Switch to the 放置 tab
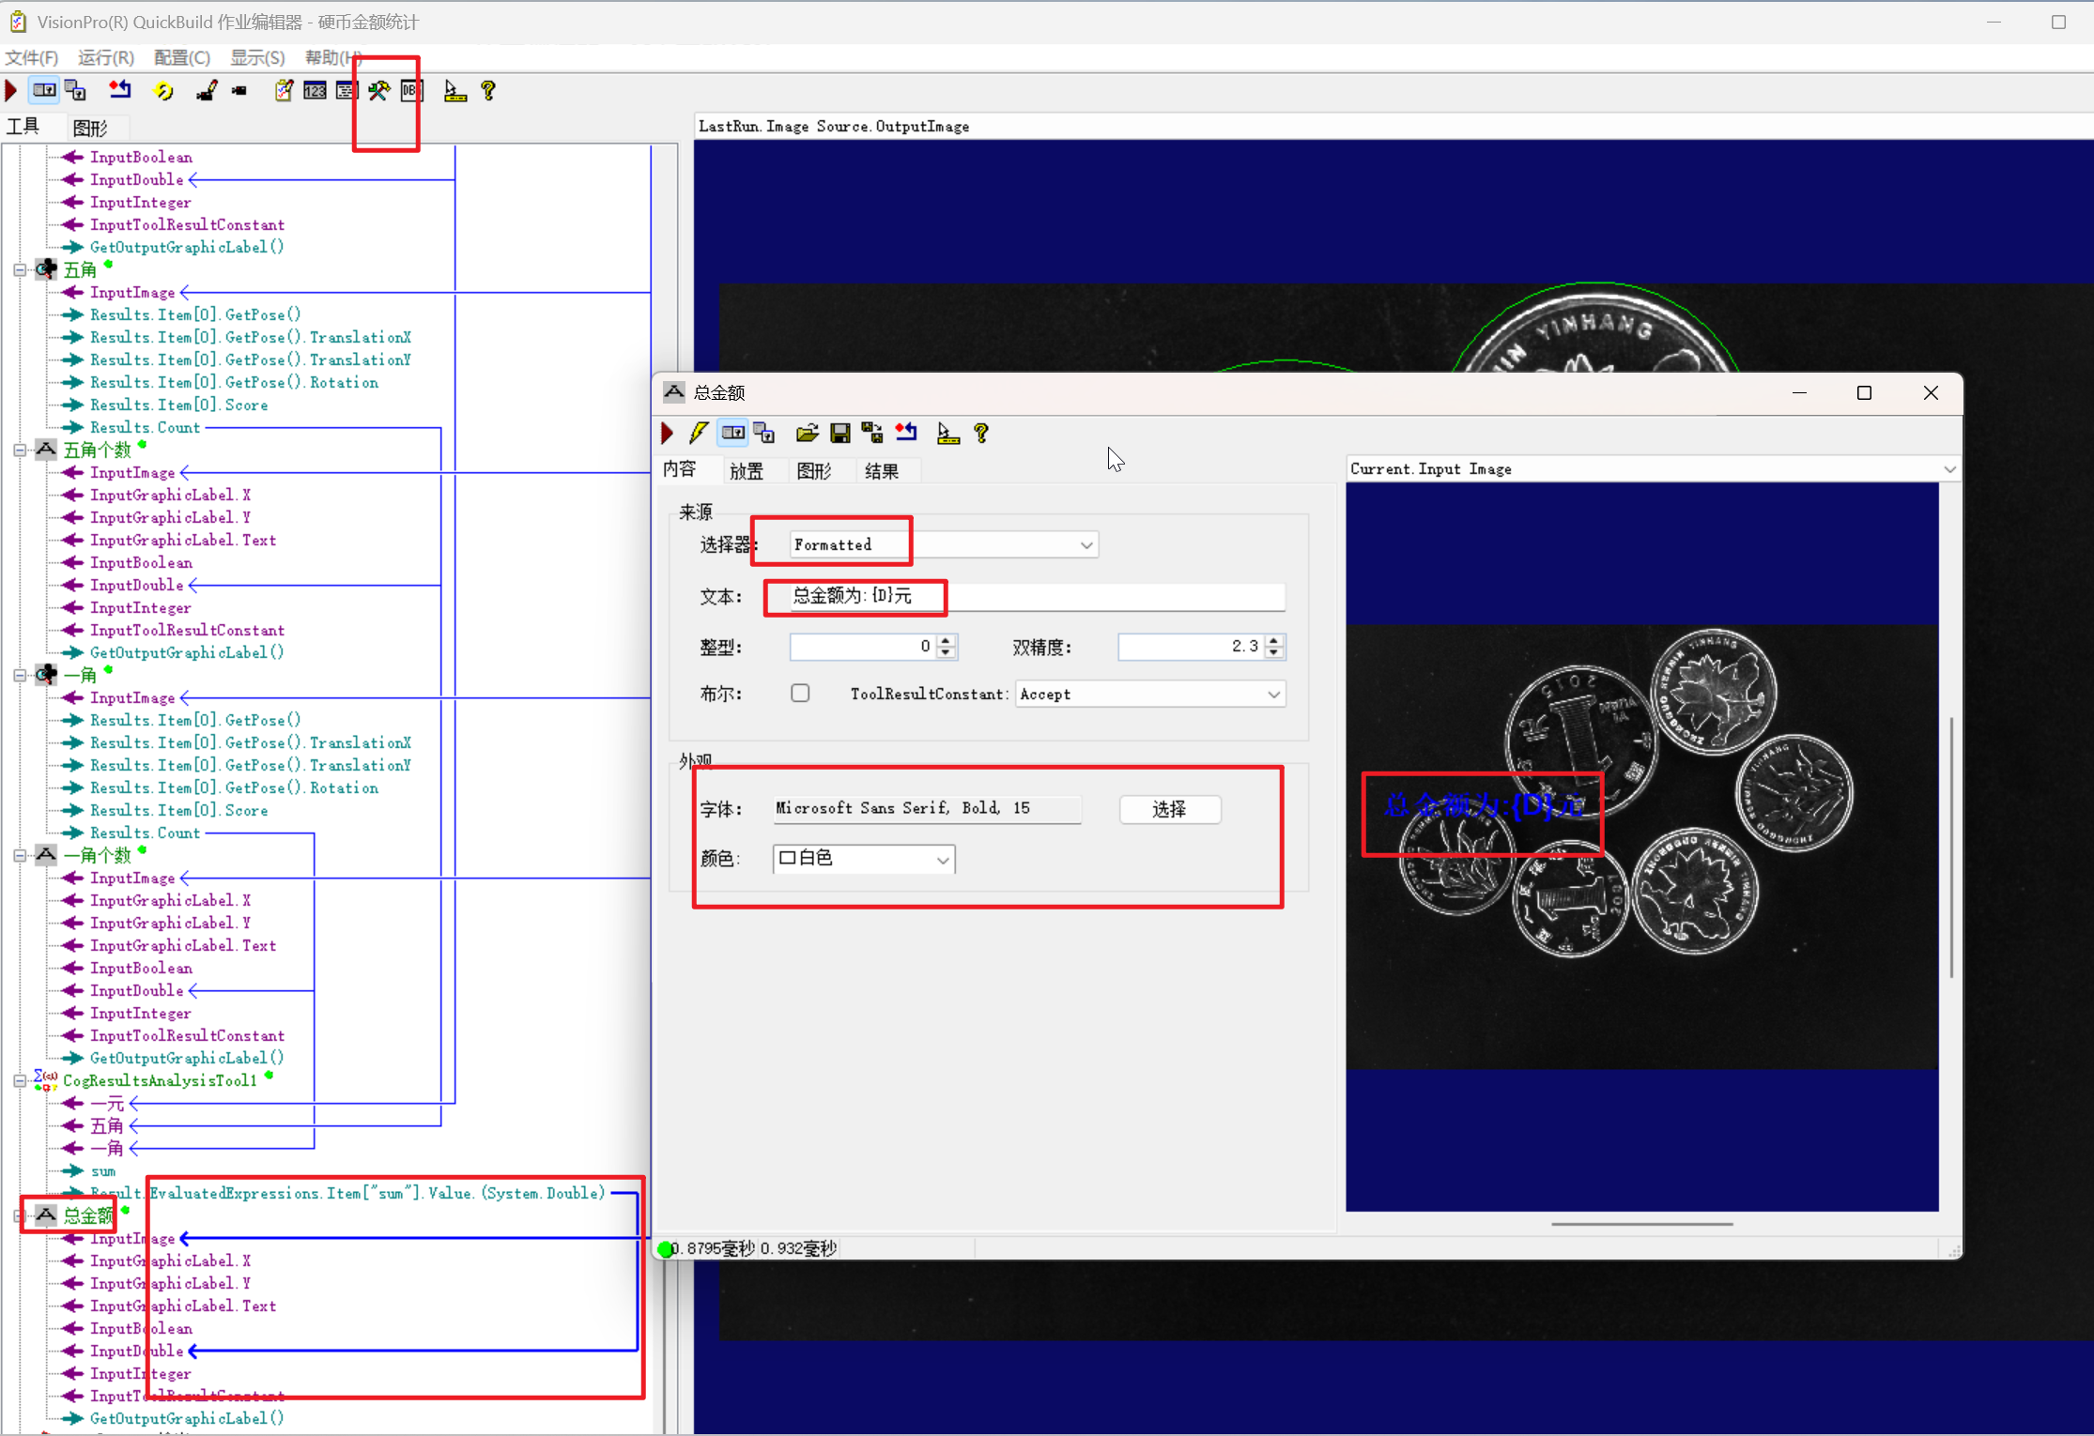The height and width of the screenshot is (1436, 2094). tap(747, 471)
